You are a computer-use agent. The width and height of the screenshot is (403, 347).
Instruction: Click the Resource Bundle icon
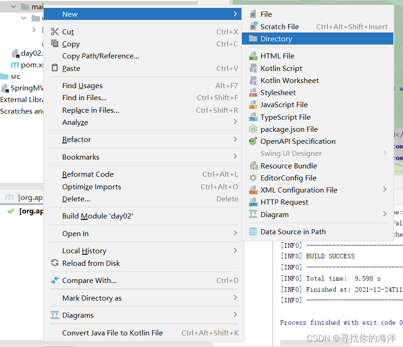pos(253,166)
